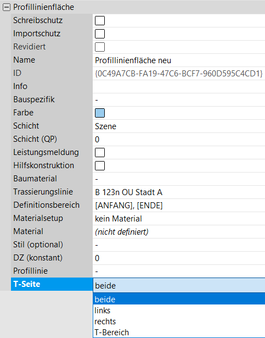Click the DZ (konstant) value field
This screenshot has height=338, width=265.
tap(179, 258)
